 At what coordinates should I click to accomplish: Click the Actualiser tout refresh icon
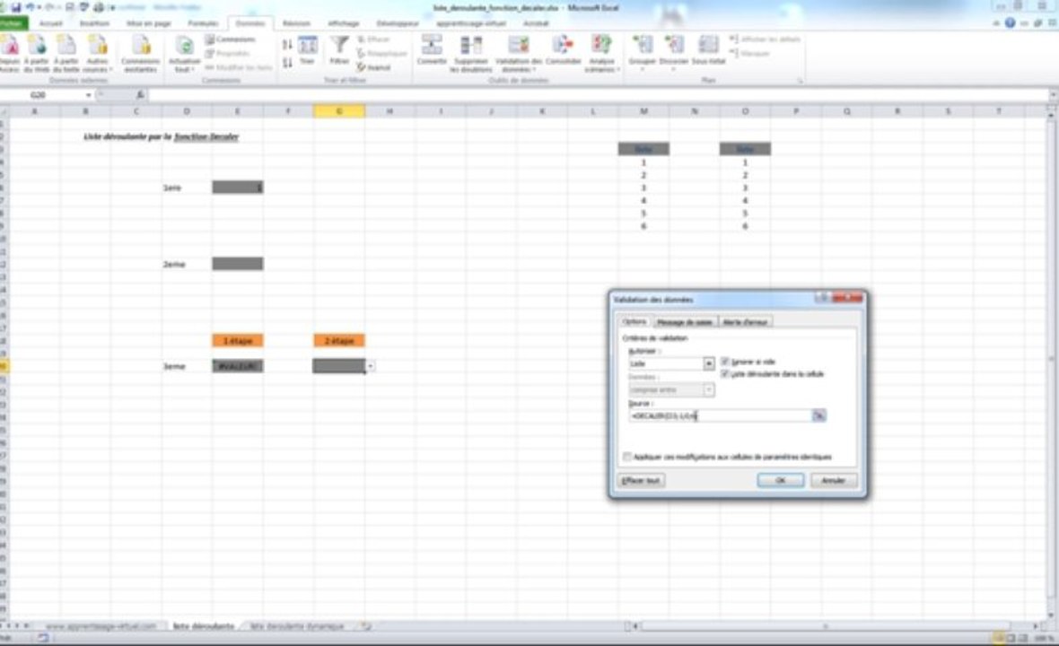click(184, 53)
